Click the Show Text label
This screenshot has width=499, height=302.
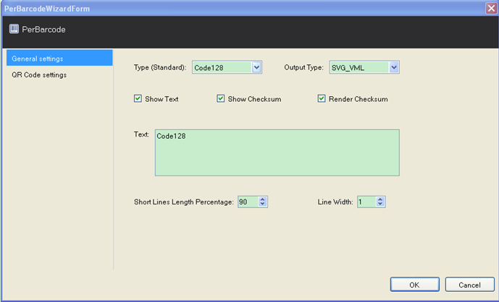tap(162, 99)
